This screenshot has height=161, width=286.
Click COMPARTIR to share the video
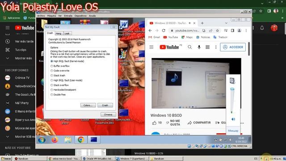click(x=199, y=123)
